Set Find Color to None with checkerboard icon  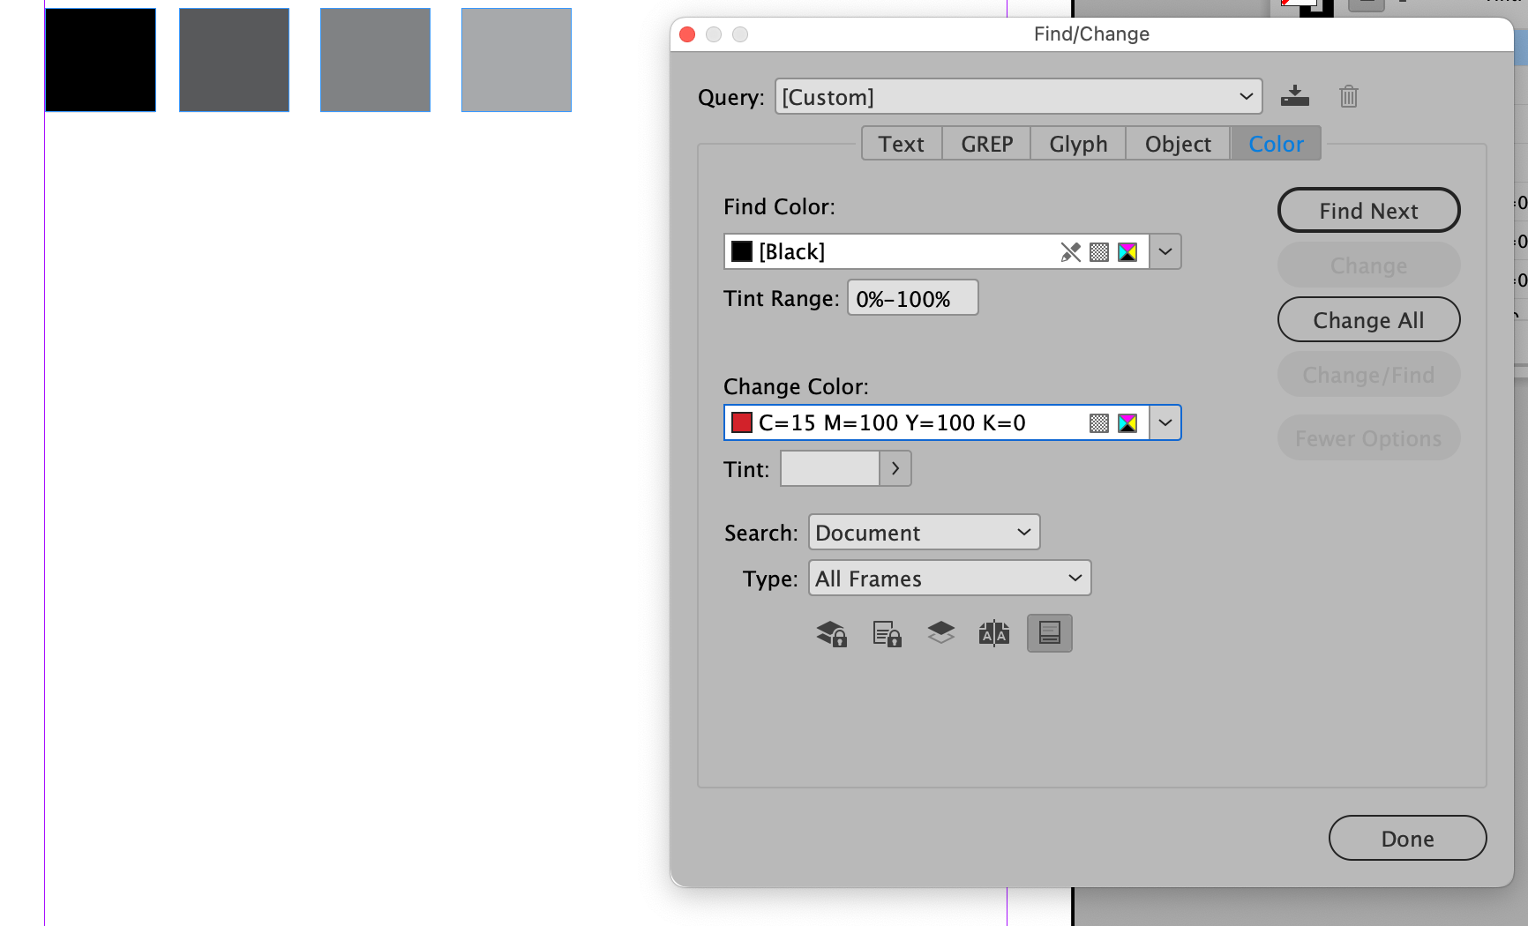click(1098, 251)
